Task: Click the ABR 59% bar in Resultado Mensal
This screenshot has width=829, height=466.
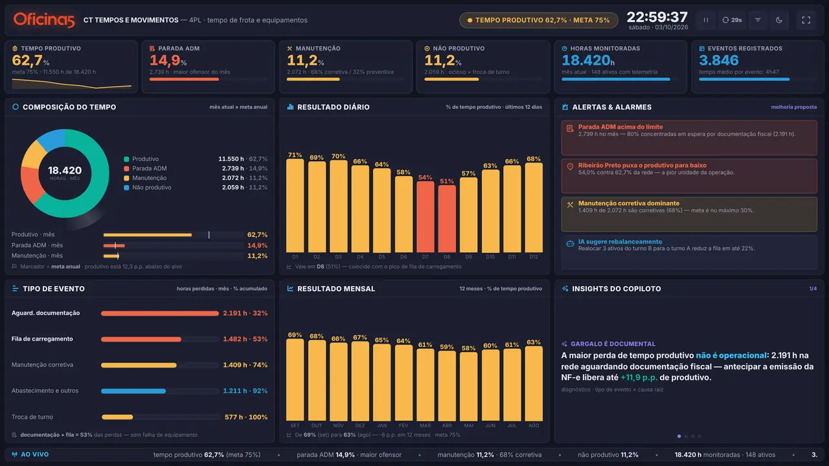Action: point(447,386)
